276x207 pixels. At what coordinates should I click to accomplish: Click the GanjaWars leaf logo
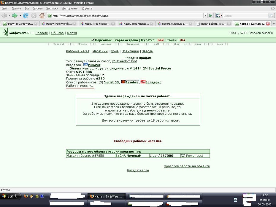(6, 32)
